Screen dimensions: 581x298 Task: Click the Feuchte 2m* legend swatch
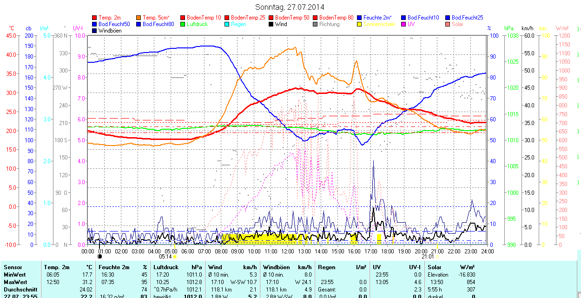pos(359,18)
